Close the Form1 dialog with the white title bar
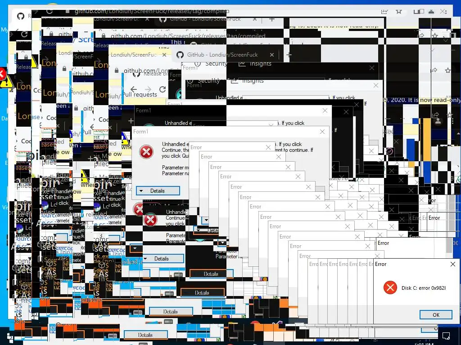The height and width of the screenshot is (345, 461). point(322,132)
